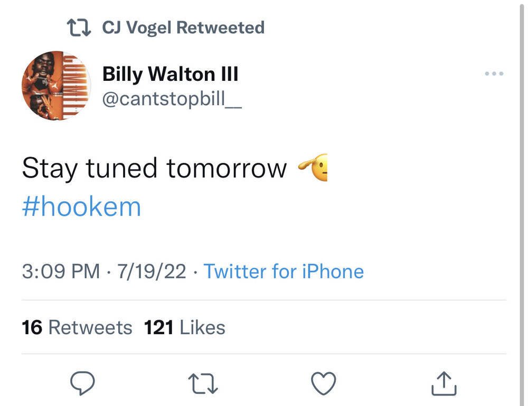Viewport: 528px width, 406px height.
Task: Retweet the Stay tuned tomorrow tweet
Action: 203,383
